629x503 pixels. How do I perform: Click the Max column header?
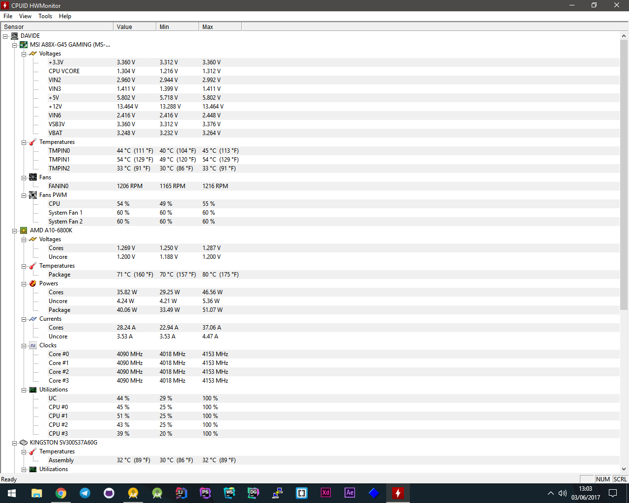point(220,27)
